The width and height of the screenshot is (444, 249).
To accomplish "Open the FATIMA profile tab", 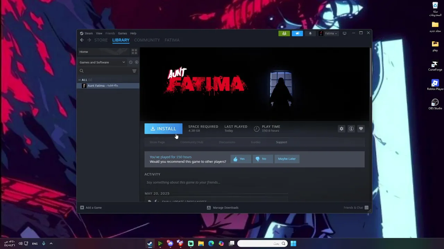I will click(172, 40).
